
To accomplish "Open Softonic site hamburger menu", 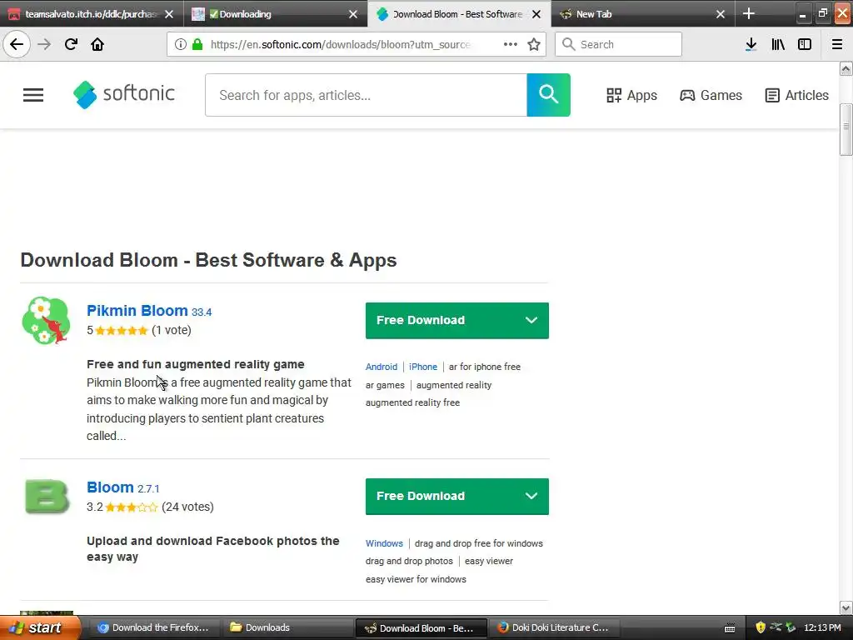I will pos(33,95).
